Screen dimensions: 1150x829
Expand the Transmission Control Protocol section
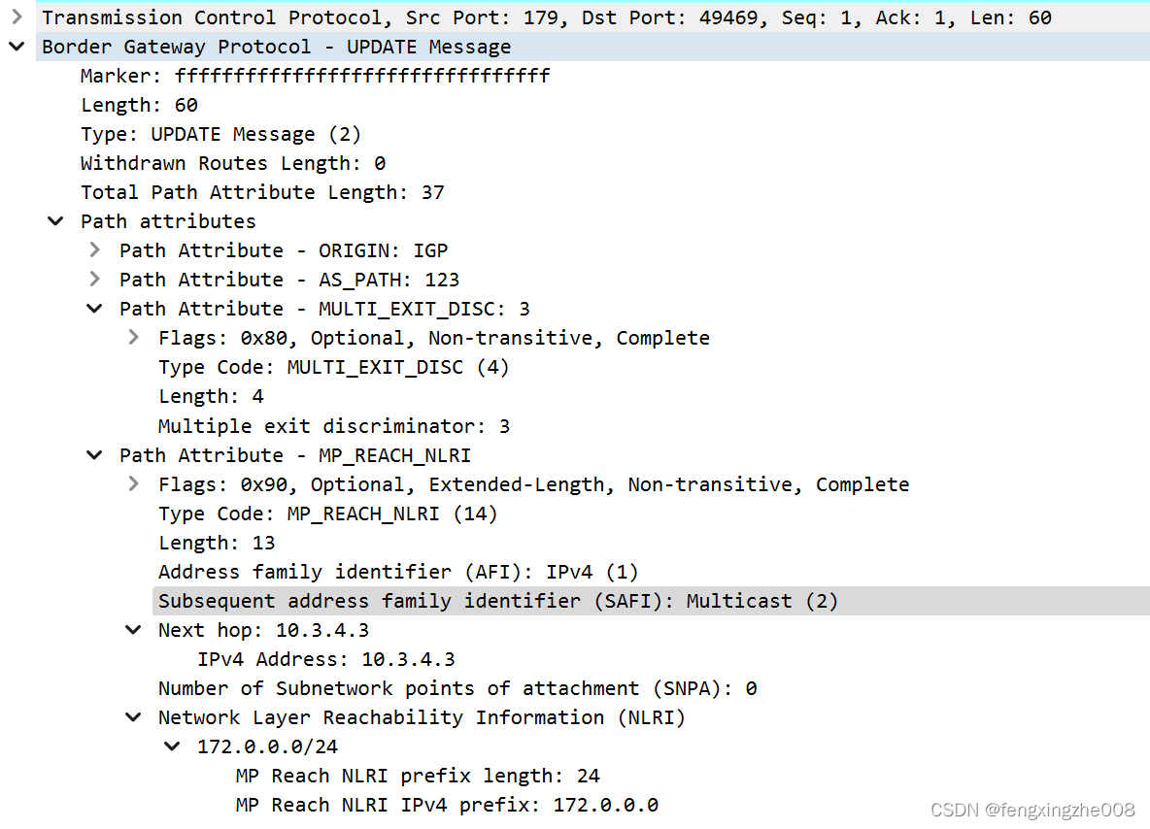(17, 17)
